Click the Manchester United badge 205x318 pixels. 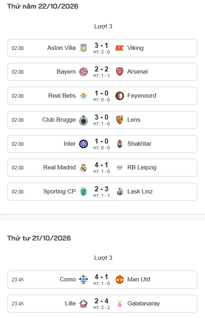coord(120,280)
